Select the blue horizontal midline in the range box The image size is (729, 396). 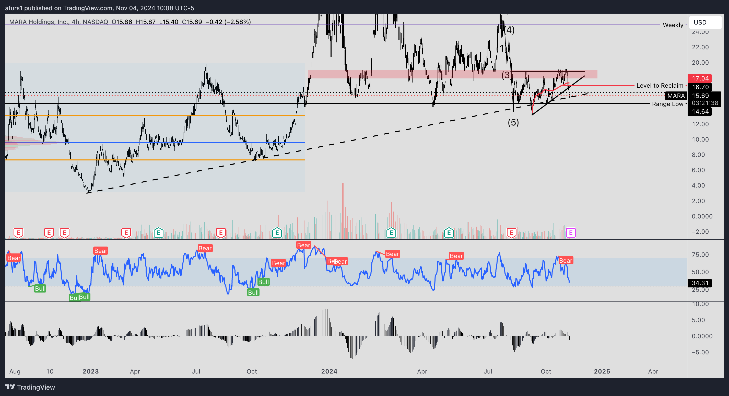pos(155,143)
